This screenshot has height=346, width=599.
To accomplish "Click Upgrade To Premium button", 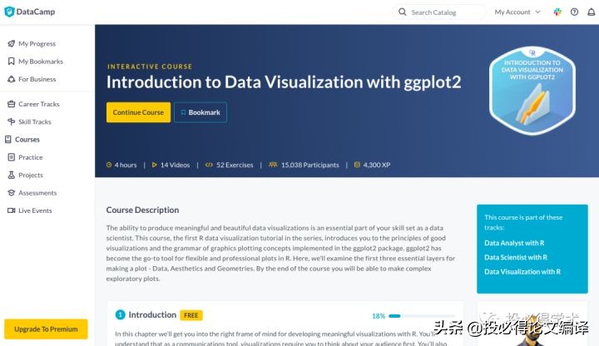I will point(46,329).
